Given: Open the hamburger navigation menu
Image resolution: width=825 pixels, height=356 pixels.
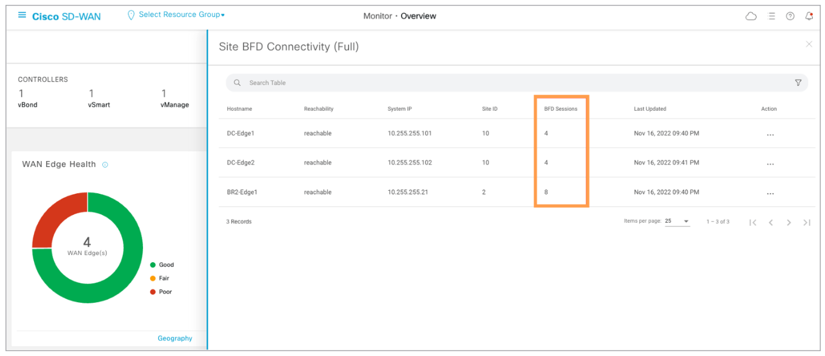Looking at the screenshot, I should (x=22, y=16).
